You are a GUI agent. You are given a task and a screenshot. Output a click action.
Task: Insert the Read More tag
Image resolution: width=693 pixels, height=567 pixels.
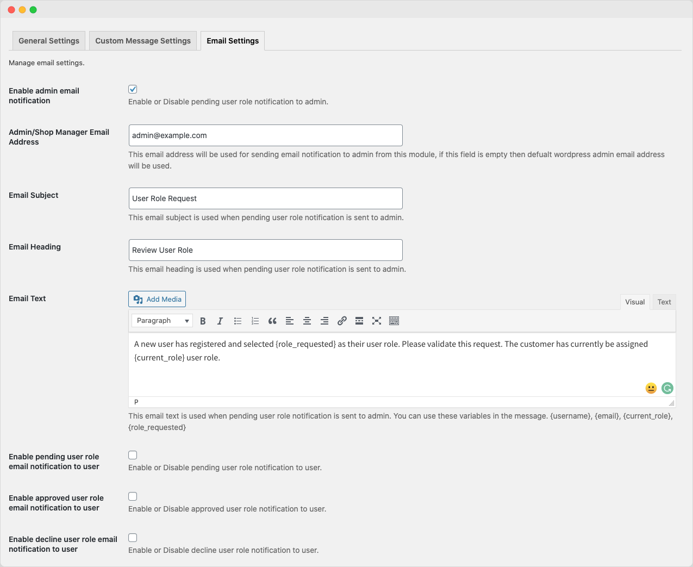[x=359, y=321]
